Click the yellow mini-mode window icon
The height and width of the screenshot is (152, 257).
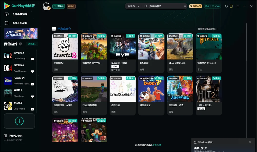(x=231, y=6)
